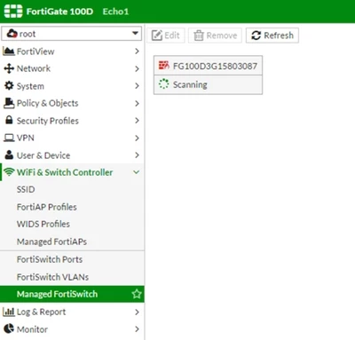Click the Remove button

click(x=215, y=36)
